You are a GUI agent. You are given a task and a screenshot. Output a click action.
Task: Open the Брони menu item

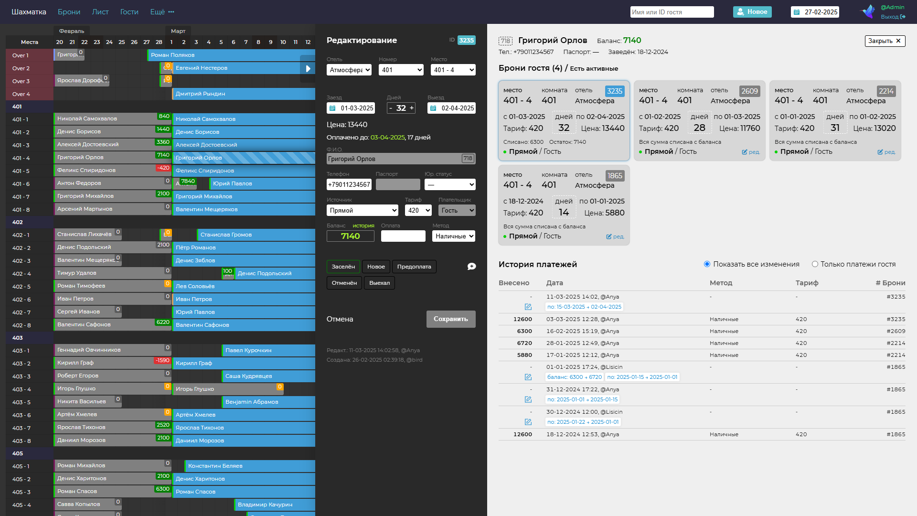(x=69, y=12)
